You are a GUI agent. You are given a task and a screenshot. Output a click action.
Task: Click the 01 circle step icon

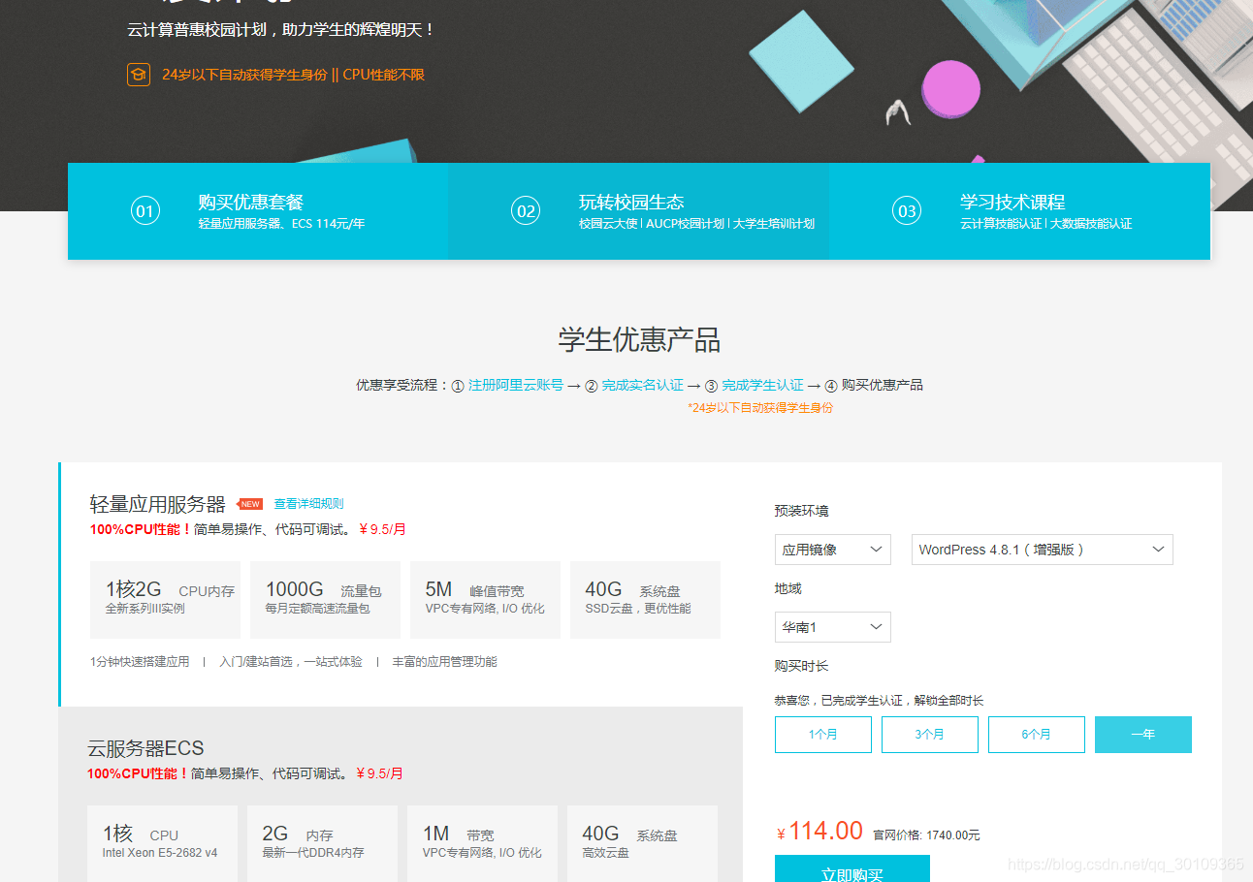coord(145,211)
